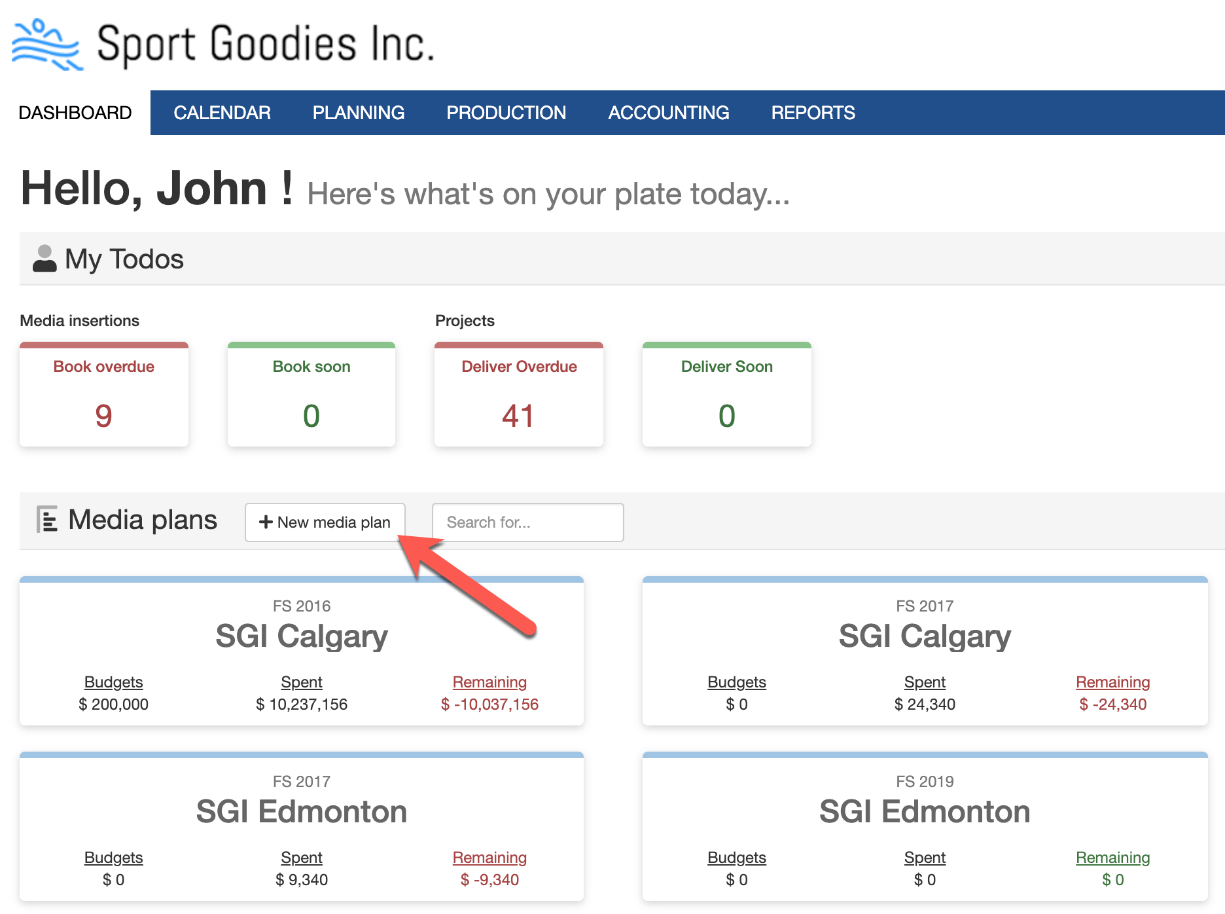Open the Book overdue card showing 9
Viewport: 1225px width, 914px height.
(x=104, y=395)
